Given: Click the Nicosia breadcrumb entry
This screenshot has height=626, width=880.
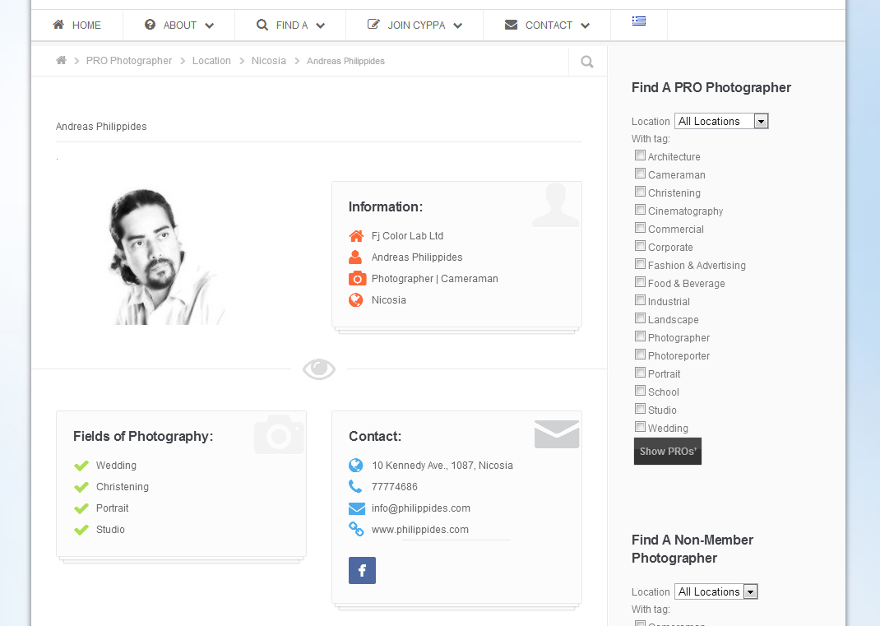Looking at the screenshot, I should 268,60.
